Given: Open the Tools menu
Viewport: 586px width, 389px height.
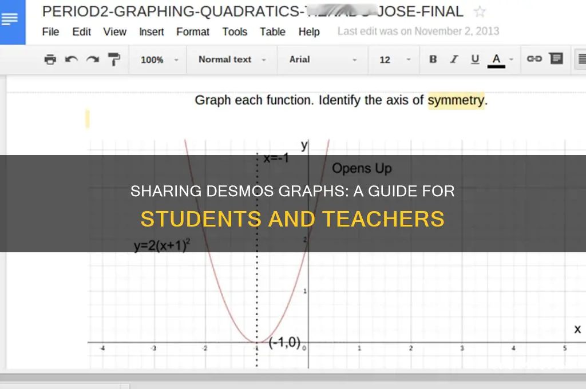Looking at the screenshot, I should click(235, 32).
